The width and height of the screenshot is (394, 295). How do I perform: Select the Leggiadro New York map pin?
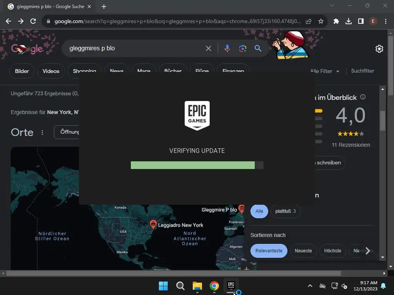153,224
